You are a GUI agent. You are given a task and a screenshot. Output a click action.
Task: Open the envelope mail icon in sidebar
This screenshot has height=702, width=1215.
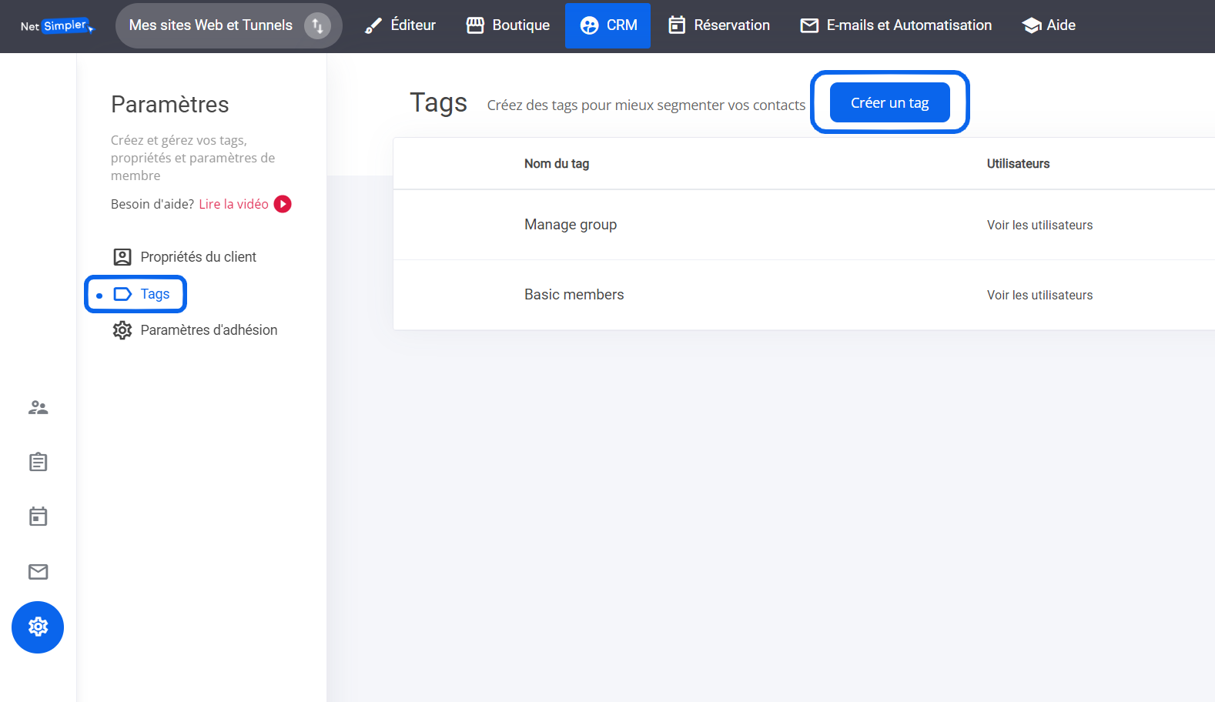[x=38, y=571]
